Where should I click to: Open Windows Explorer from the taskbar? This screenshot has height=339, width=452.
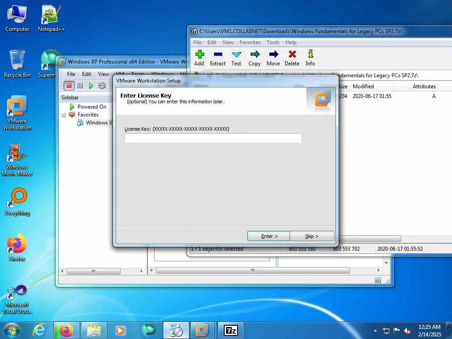point(94,330)
